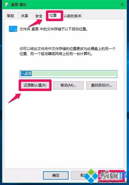Click the blue desktop folder icon
This screenshot has width=129, height=185.
pyautogui.click(x=13, y=29)
